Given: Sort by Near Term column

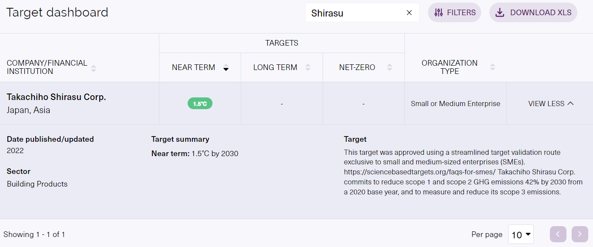Looking at the screenshot, I should coord(226,67).
